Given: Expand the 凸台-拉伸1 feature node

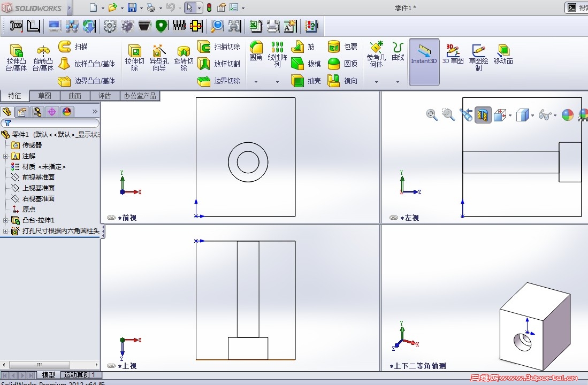Looking at the screenshot, I should 6,220.
